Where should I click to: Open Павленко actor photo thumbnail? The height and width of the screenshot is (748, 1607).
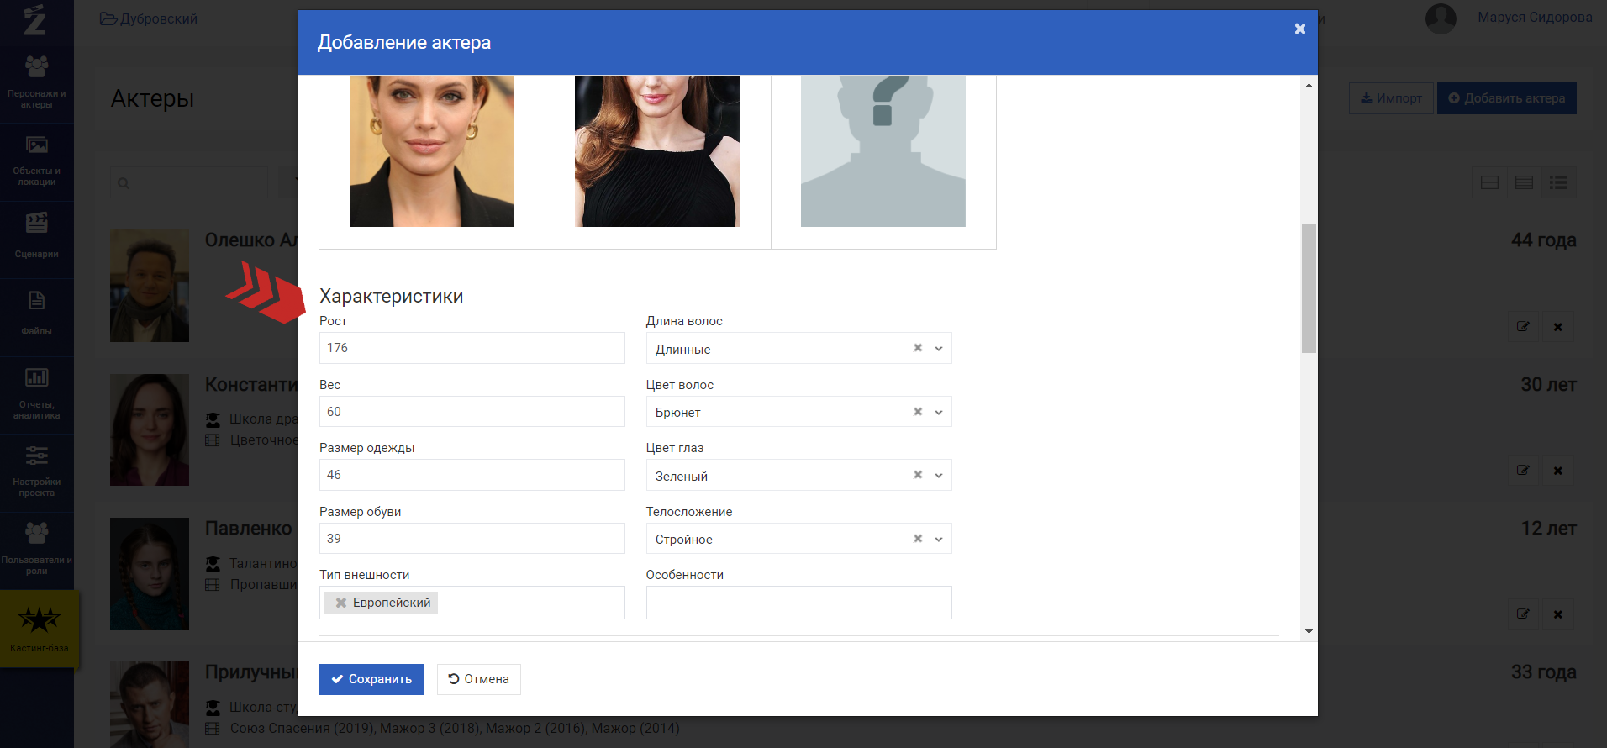click(x=150, y=574)
